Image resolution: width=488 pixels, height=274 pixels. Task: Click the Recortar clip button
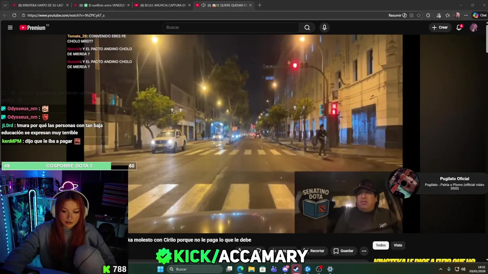tap(314, 251)
